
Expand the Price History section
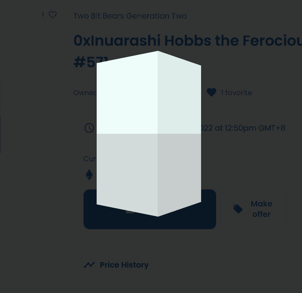tap(124, 265)
